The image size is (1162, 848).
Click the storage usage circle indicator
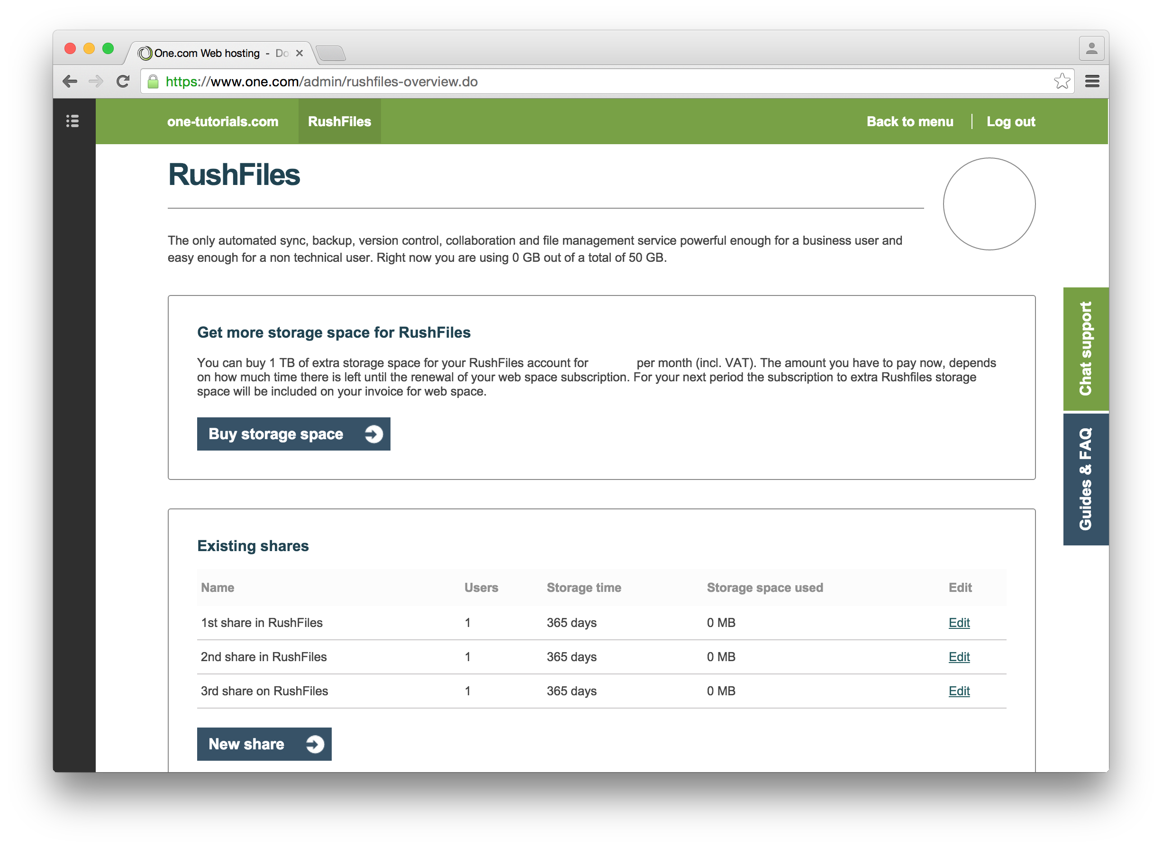[989, 204]
